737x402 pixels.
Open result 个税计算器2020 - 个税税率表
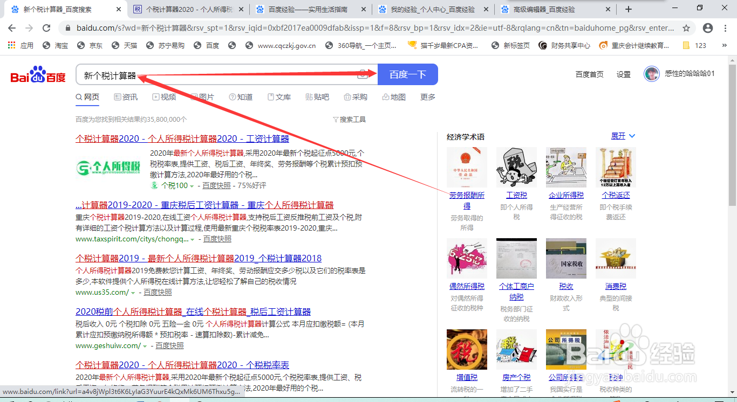[x=182, y=365]
